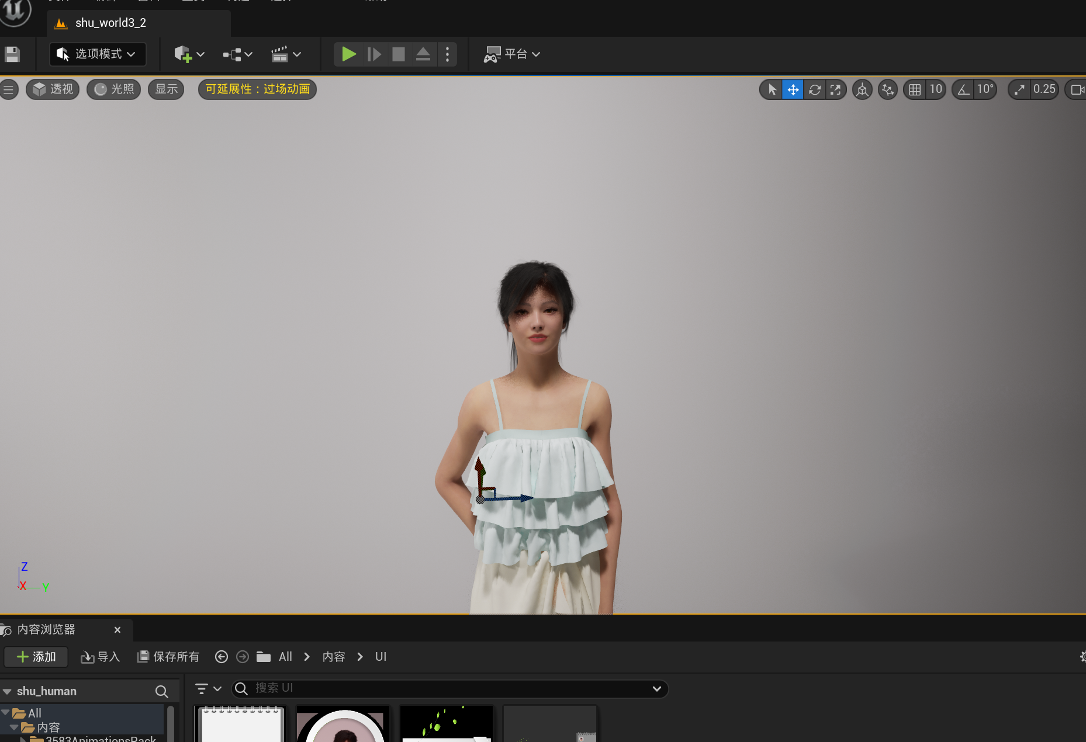Expand breadcrumb arrow after All

(x=307, y=657)
